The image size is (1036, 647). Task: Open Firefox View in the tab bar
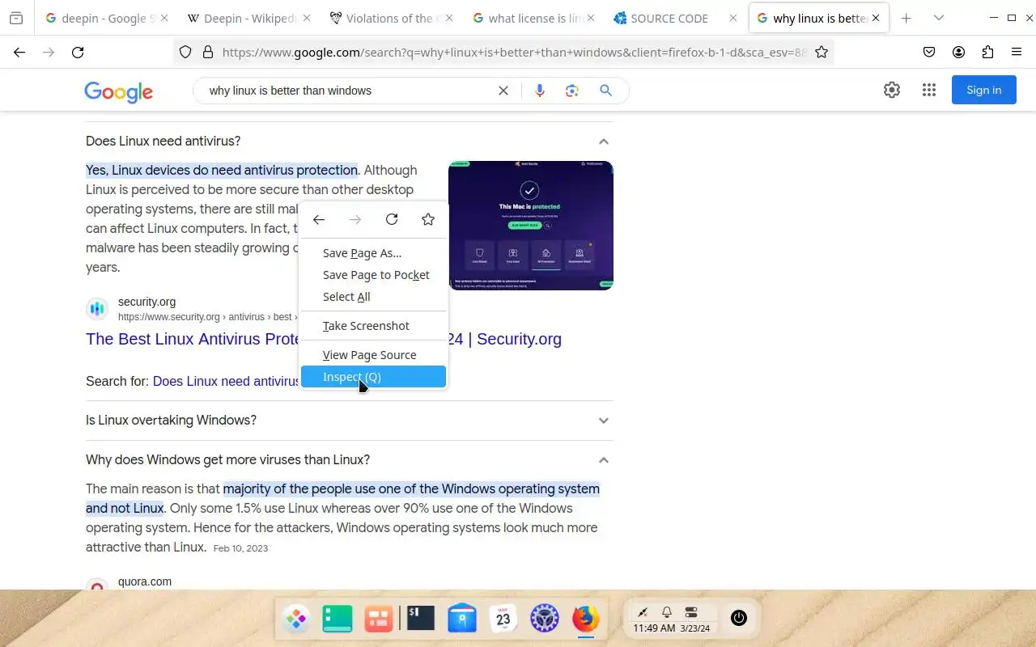[16, 18]
